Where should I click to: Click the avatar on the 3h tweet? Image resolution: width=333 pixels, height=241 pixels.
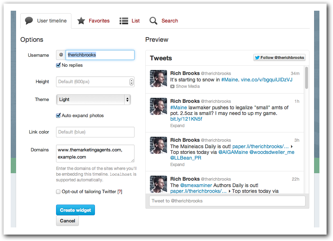(x=158, y=145)
